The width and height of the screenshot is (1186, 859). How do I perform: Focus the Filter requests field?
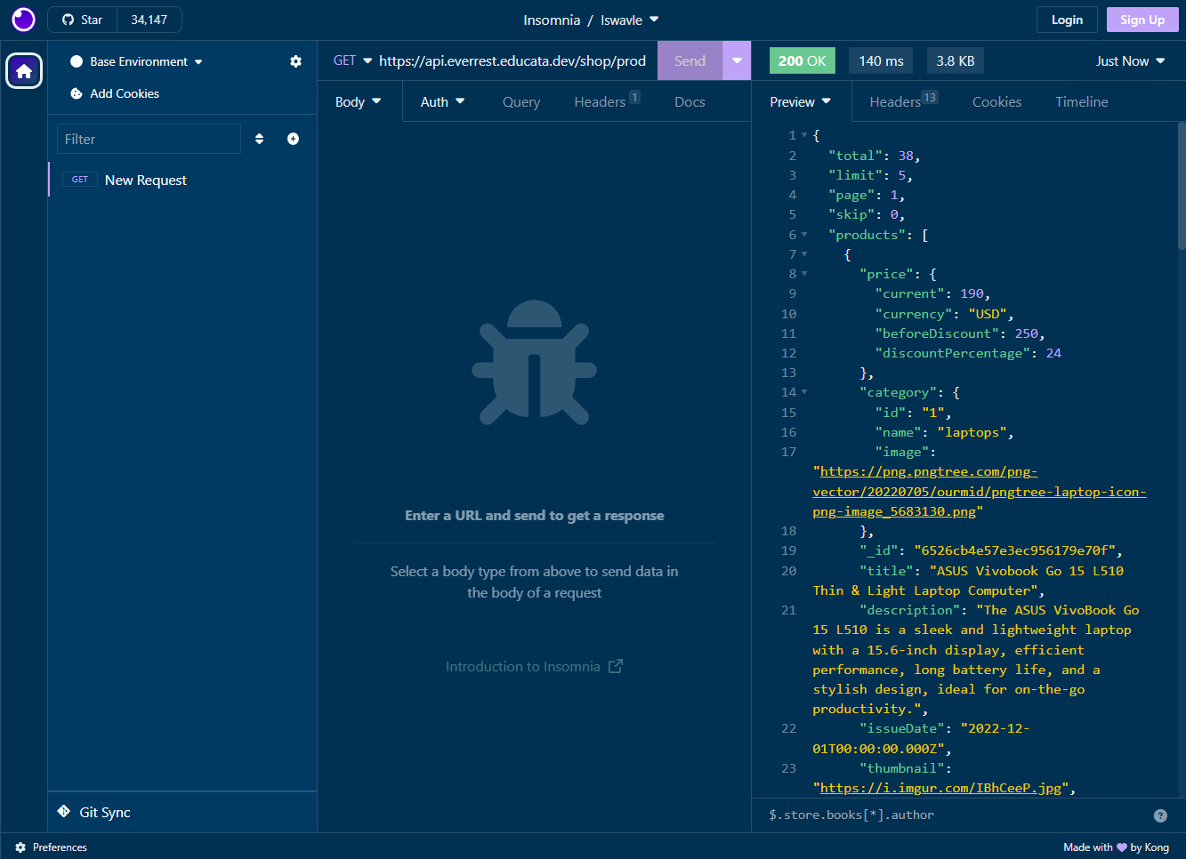[x=149, y=139]
